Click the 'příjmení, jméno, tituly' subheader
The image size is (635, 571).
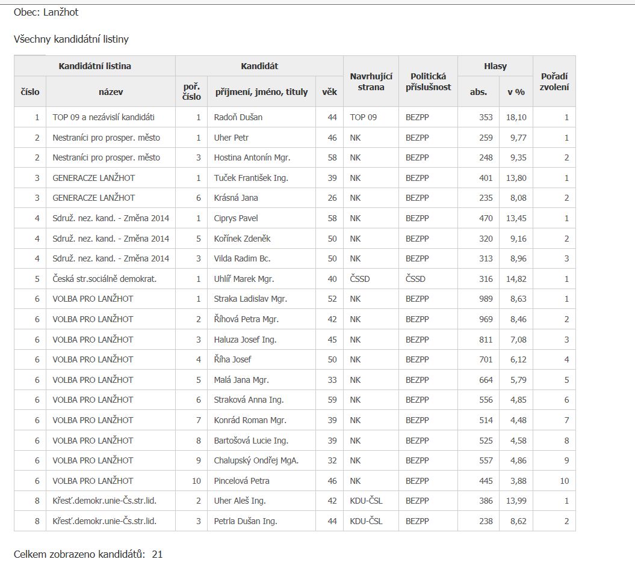261,92
